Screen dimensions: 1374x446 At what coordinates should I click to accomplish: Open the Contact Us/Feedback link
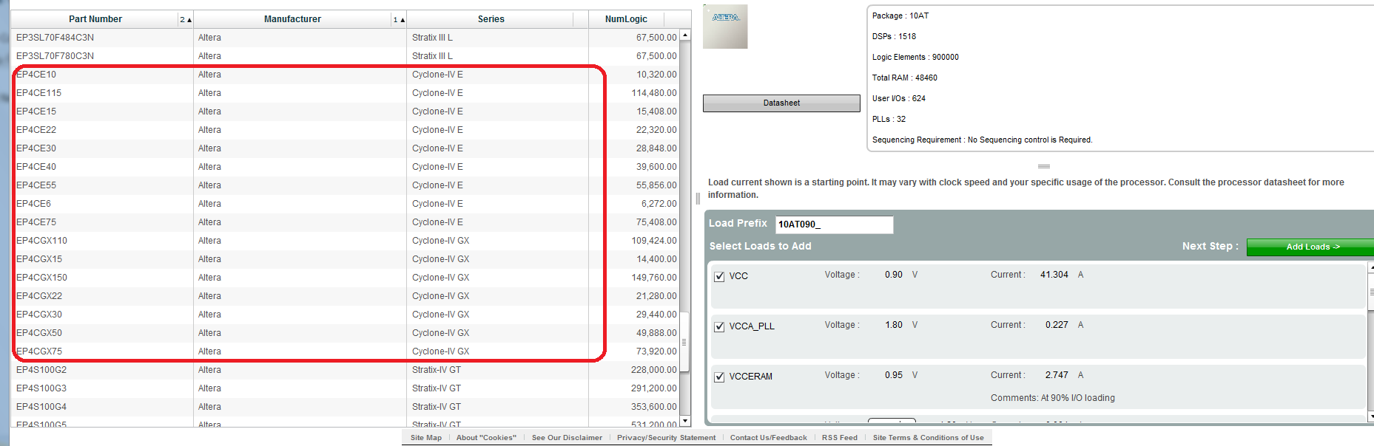(768, 438)
